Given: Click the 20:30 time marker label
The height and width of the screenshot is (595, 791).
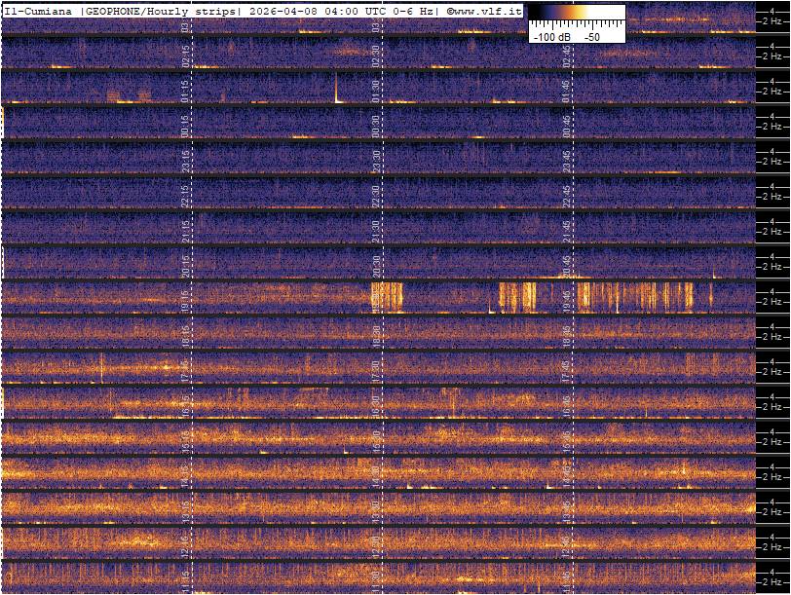Looking at the screenshot, I should click(x=376, y=265).
